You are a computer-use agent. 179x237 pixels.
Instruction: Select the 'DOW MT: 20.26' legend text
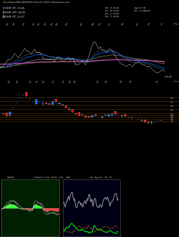[x=15, y=13]
